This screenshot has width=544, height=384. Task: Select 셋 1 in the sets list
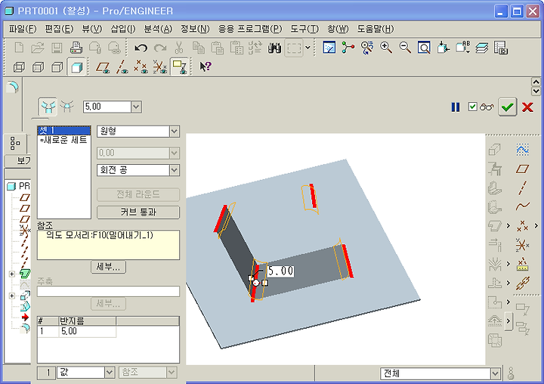(63, 131)
